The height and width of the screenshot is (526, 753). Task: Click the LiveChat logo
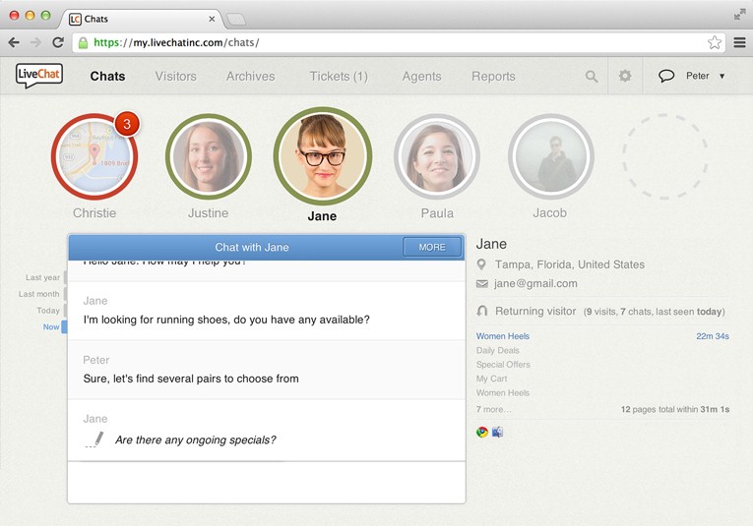click(39, 76)
